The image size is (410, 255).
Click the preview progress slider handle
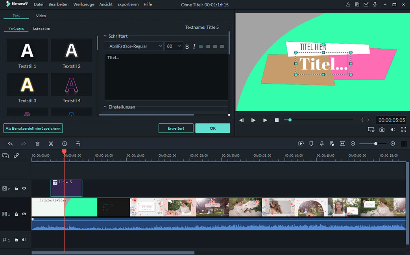click(290, 120)
